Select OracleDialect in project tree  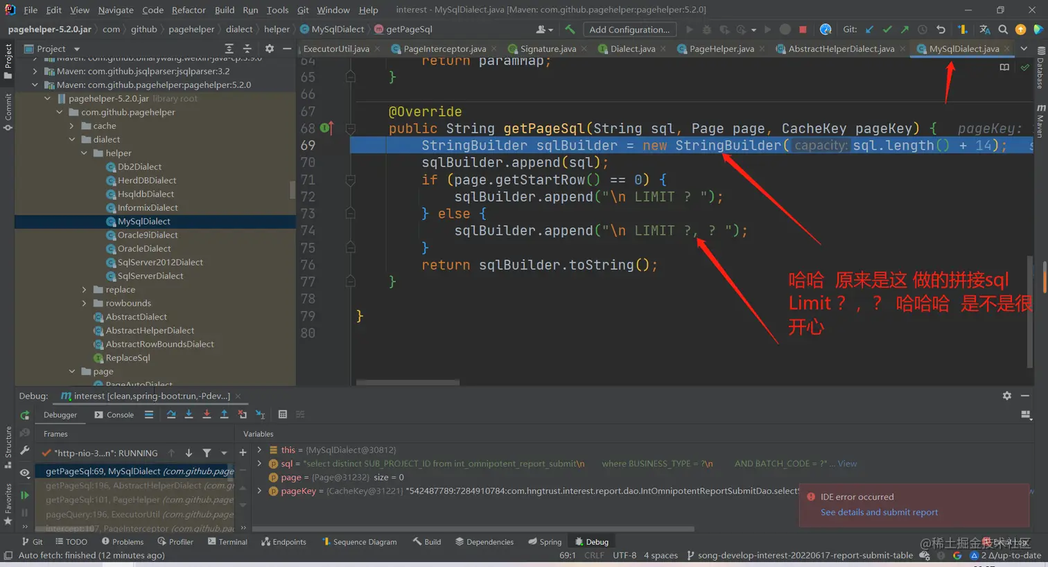pyautogui.click(x=144, y=249)
